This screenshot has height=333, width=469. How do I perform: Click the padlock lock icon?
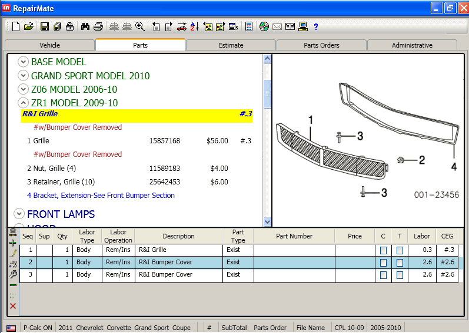[x=69, y=26]
